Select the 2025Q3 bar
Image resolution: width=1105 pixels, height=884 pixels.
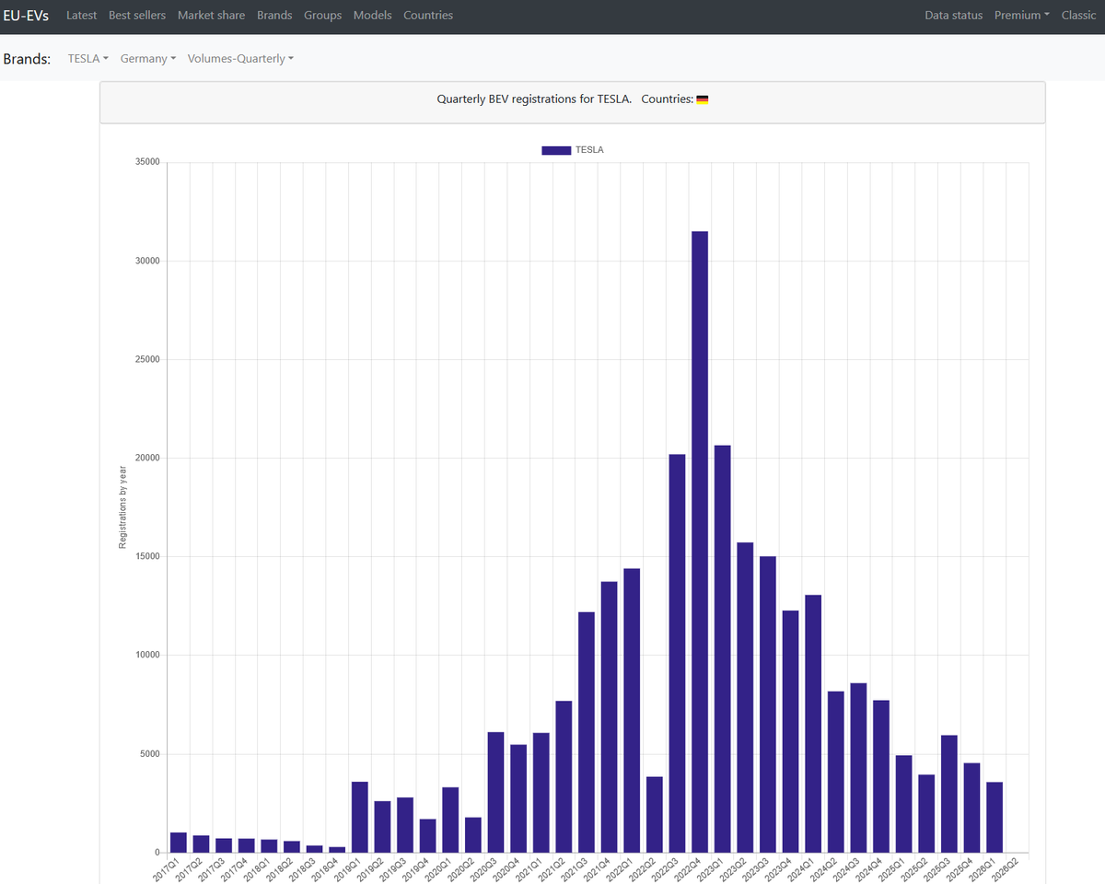[949, 794]
